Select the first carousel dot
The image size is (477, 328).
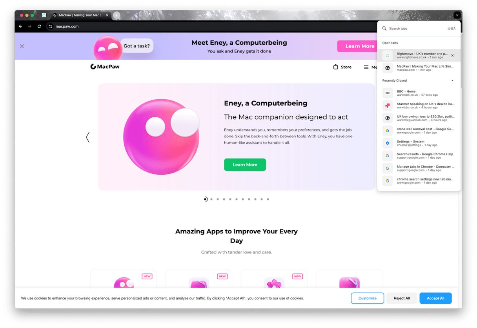tap(205, 199)
